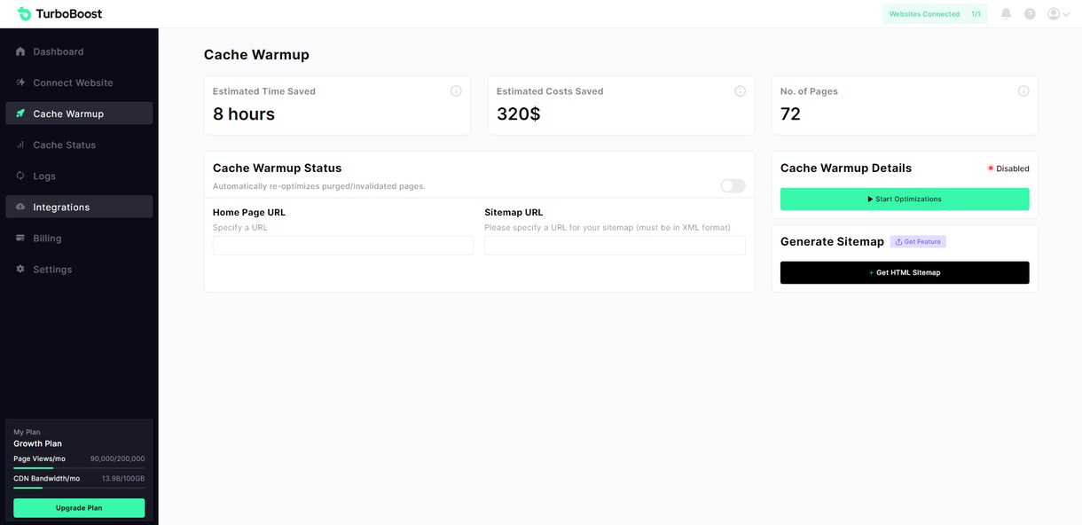Focus the Sitemap URL input field
Viewport: 1082px width, 525px height.
point(615,246)
